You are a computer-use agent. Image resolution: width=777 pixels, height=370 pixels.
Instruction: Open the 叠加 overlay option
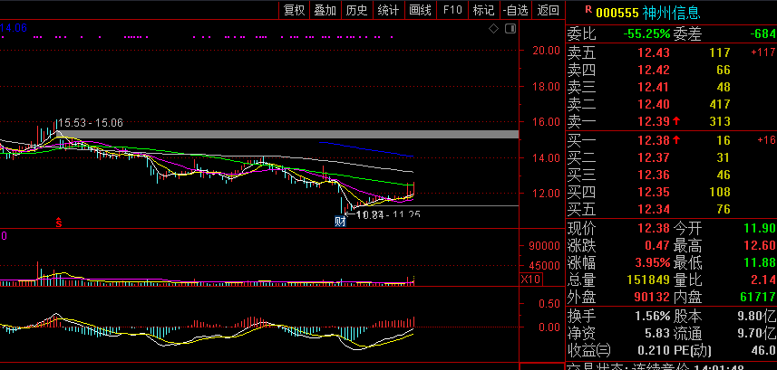(325, 10)
